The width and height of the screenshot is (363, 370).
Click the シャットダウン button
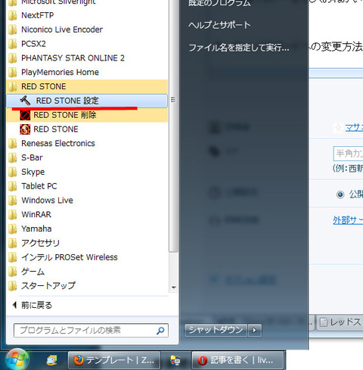(216, 330)
